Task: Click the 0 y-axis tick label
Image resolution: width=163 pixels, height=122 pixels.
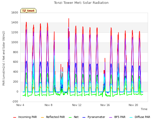Action: coord(17,92)
